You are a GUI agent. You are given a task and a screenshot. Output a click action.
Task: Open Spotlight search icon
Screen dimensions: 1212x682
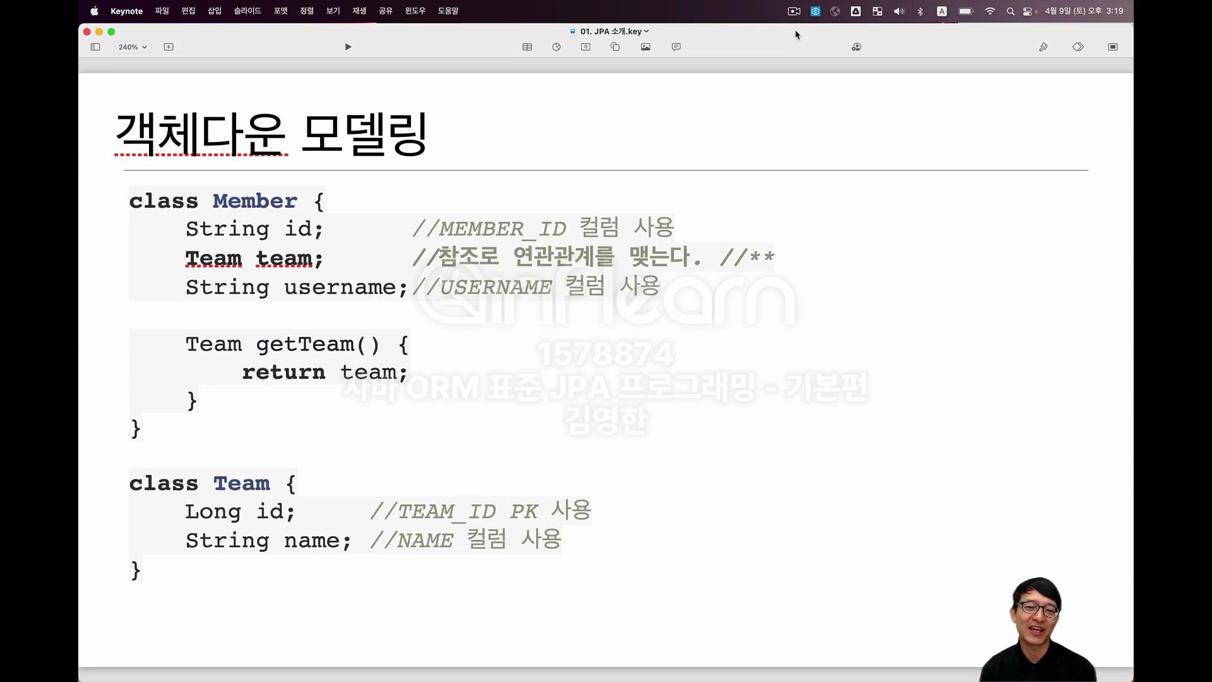(x=1011, y=11)
